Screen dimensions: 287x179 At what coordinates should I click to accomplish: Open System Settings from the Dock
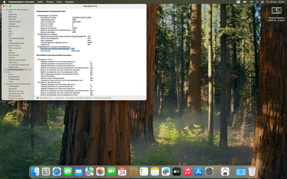point(209,172)
